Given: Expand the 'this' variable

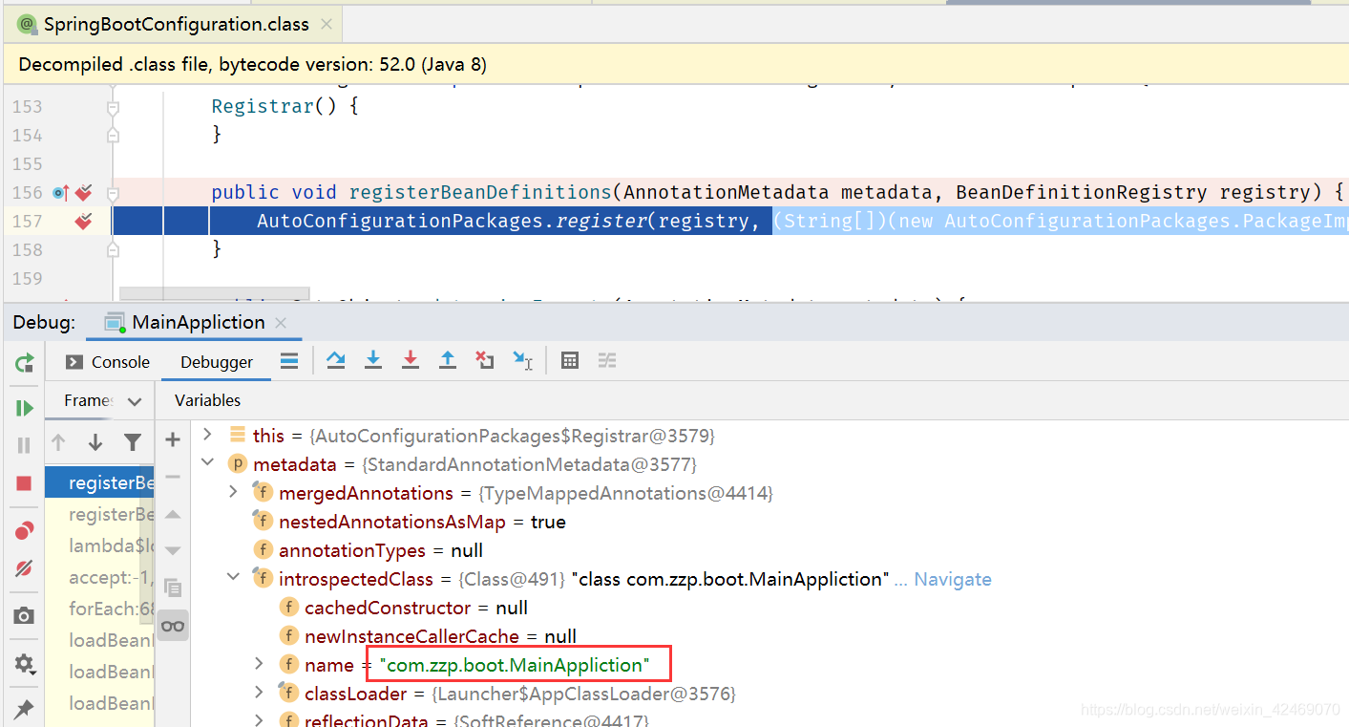Looking at the screenshot, I should point(207,435).
